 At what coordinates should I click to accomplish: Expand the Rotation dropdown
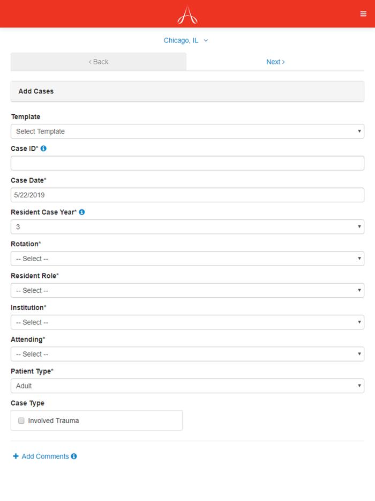point(187,258)
